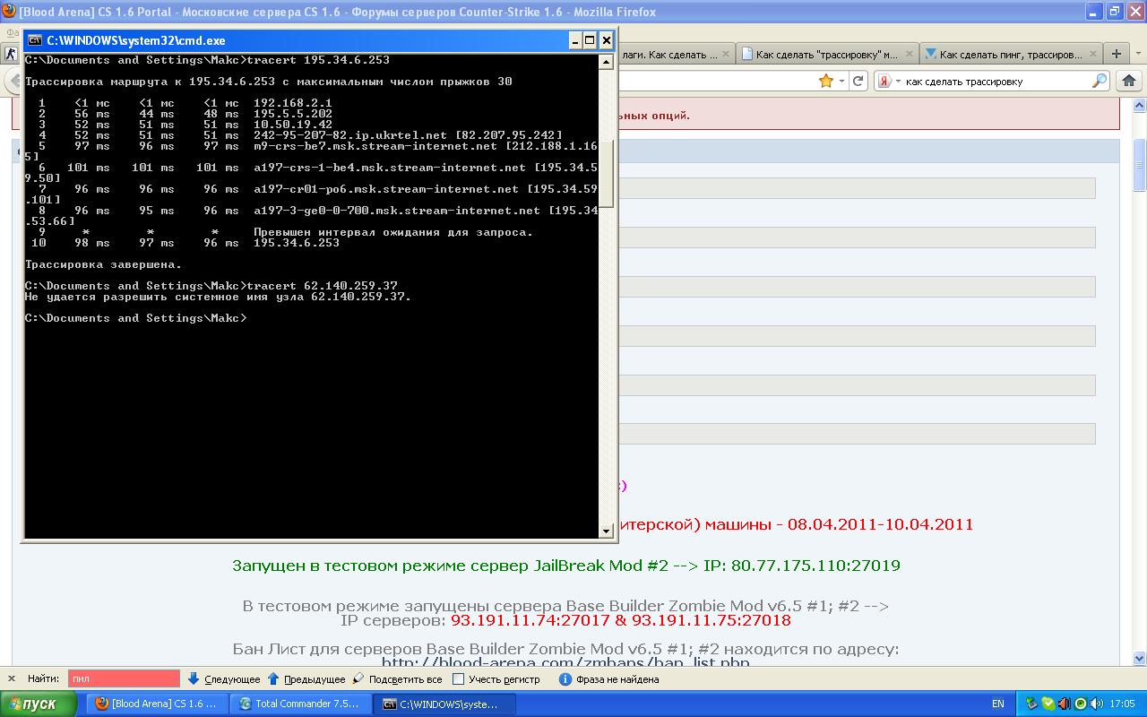Minimize the cmd.exe window
Screen dimensions: 1147x717
pyautogui.click(x=574, y=40)
